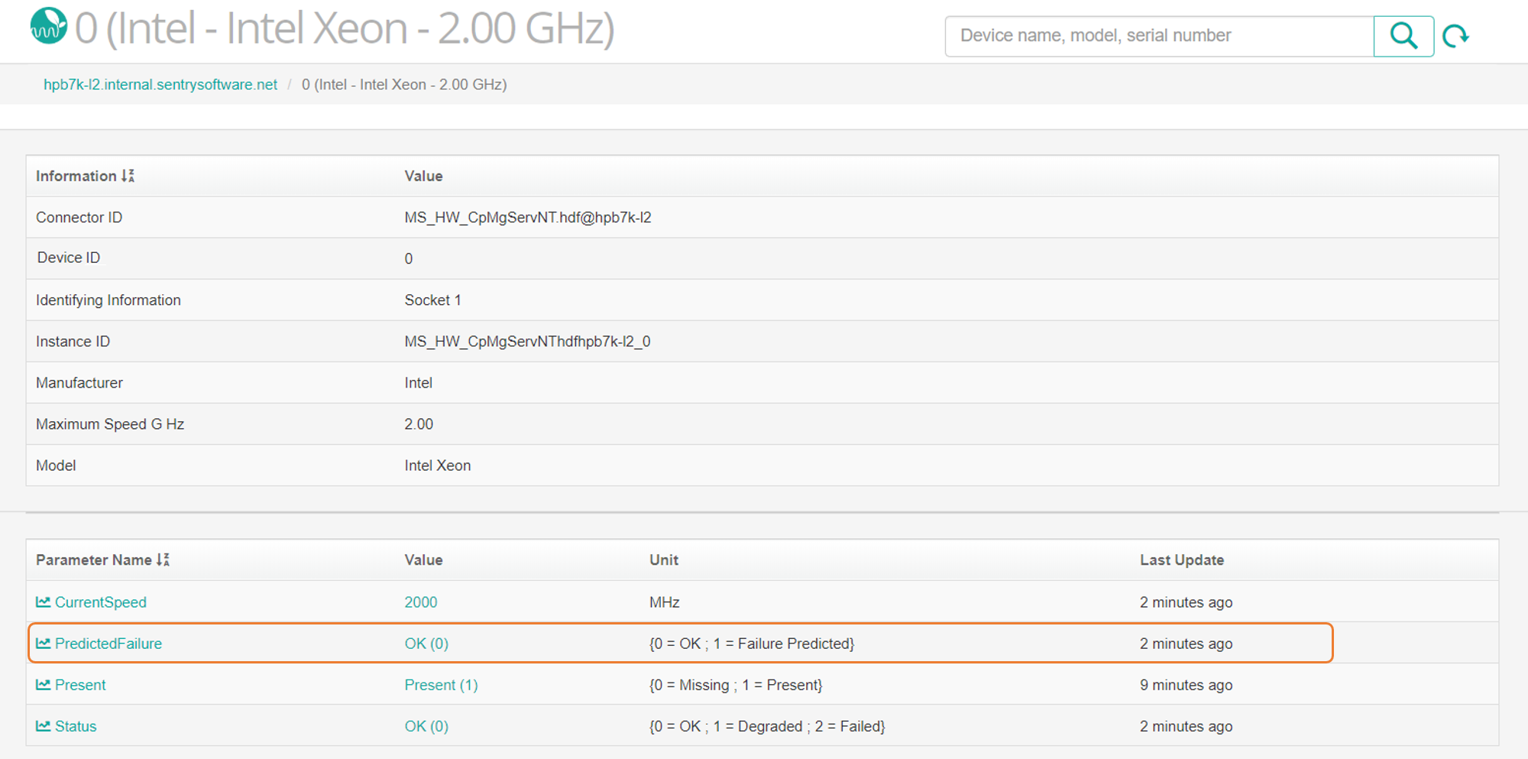This screenshot has width=1528, height=759.
Task: Click the OK (0) value for Status
Action: coord(426,725)
